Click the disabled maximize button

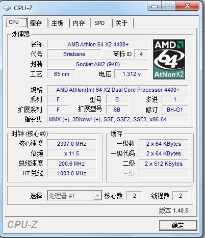168,6
